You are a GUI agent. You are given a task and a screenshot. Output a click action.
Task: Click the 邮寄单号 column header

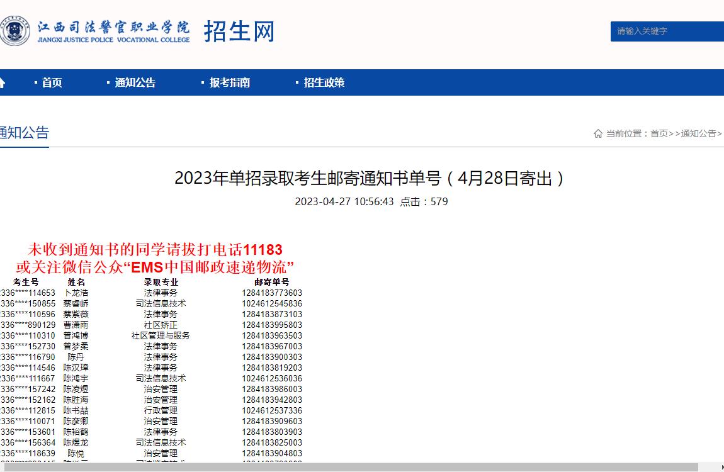[x=272, y=282]
